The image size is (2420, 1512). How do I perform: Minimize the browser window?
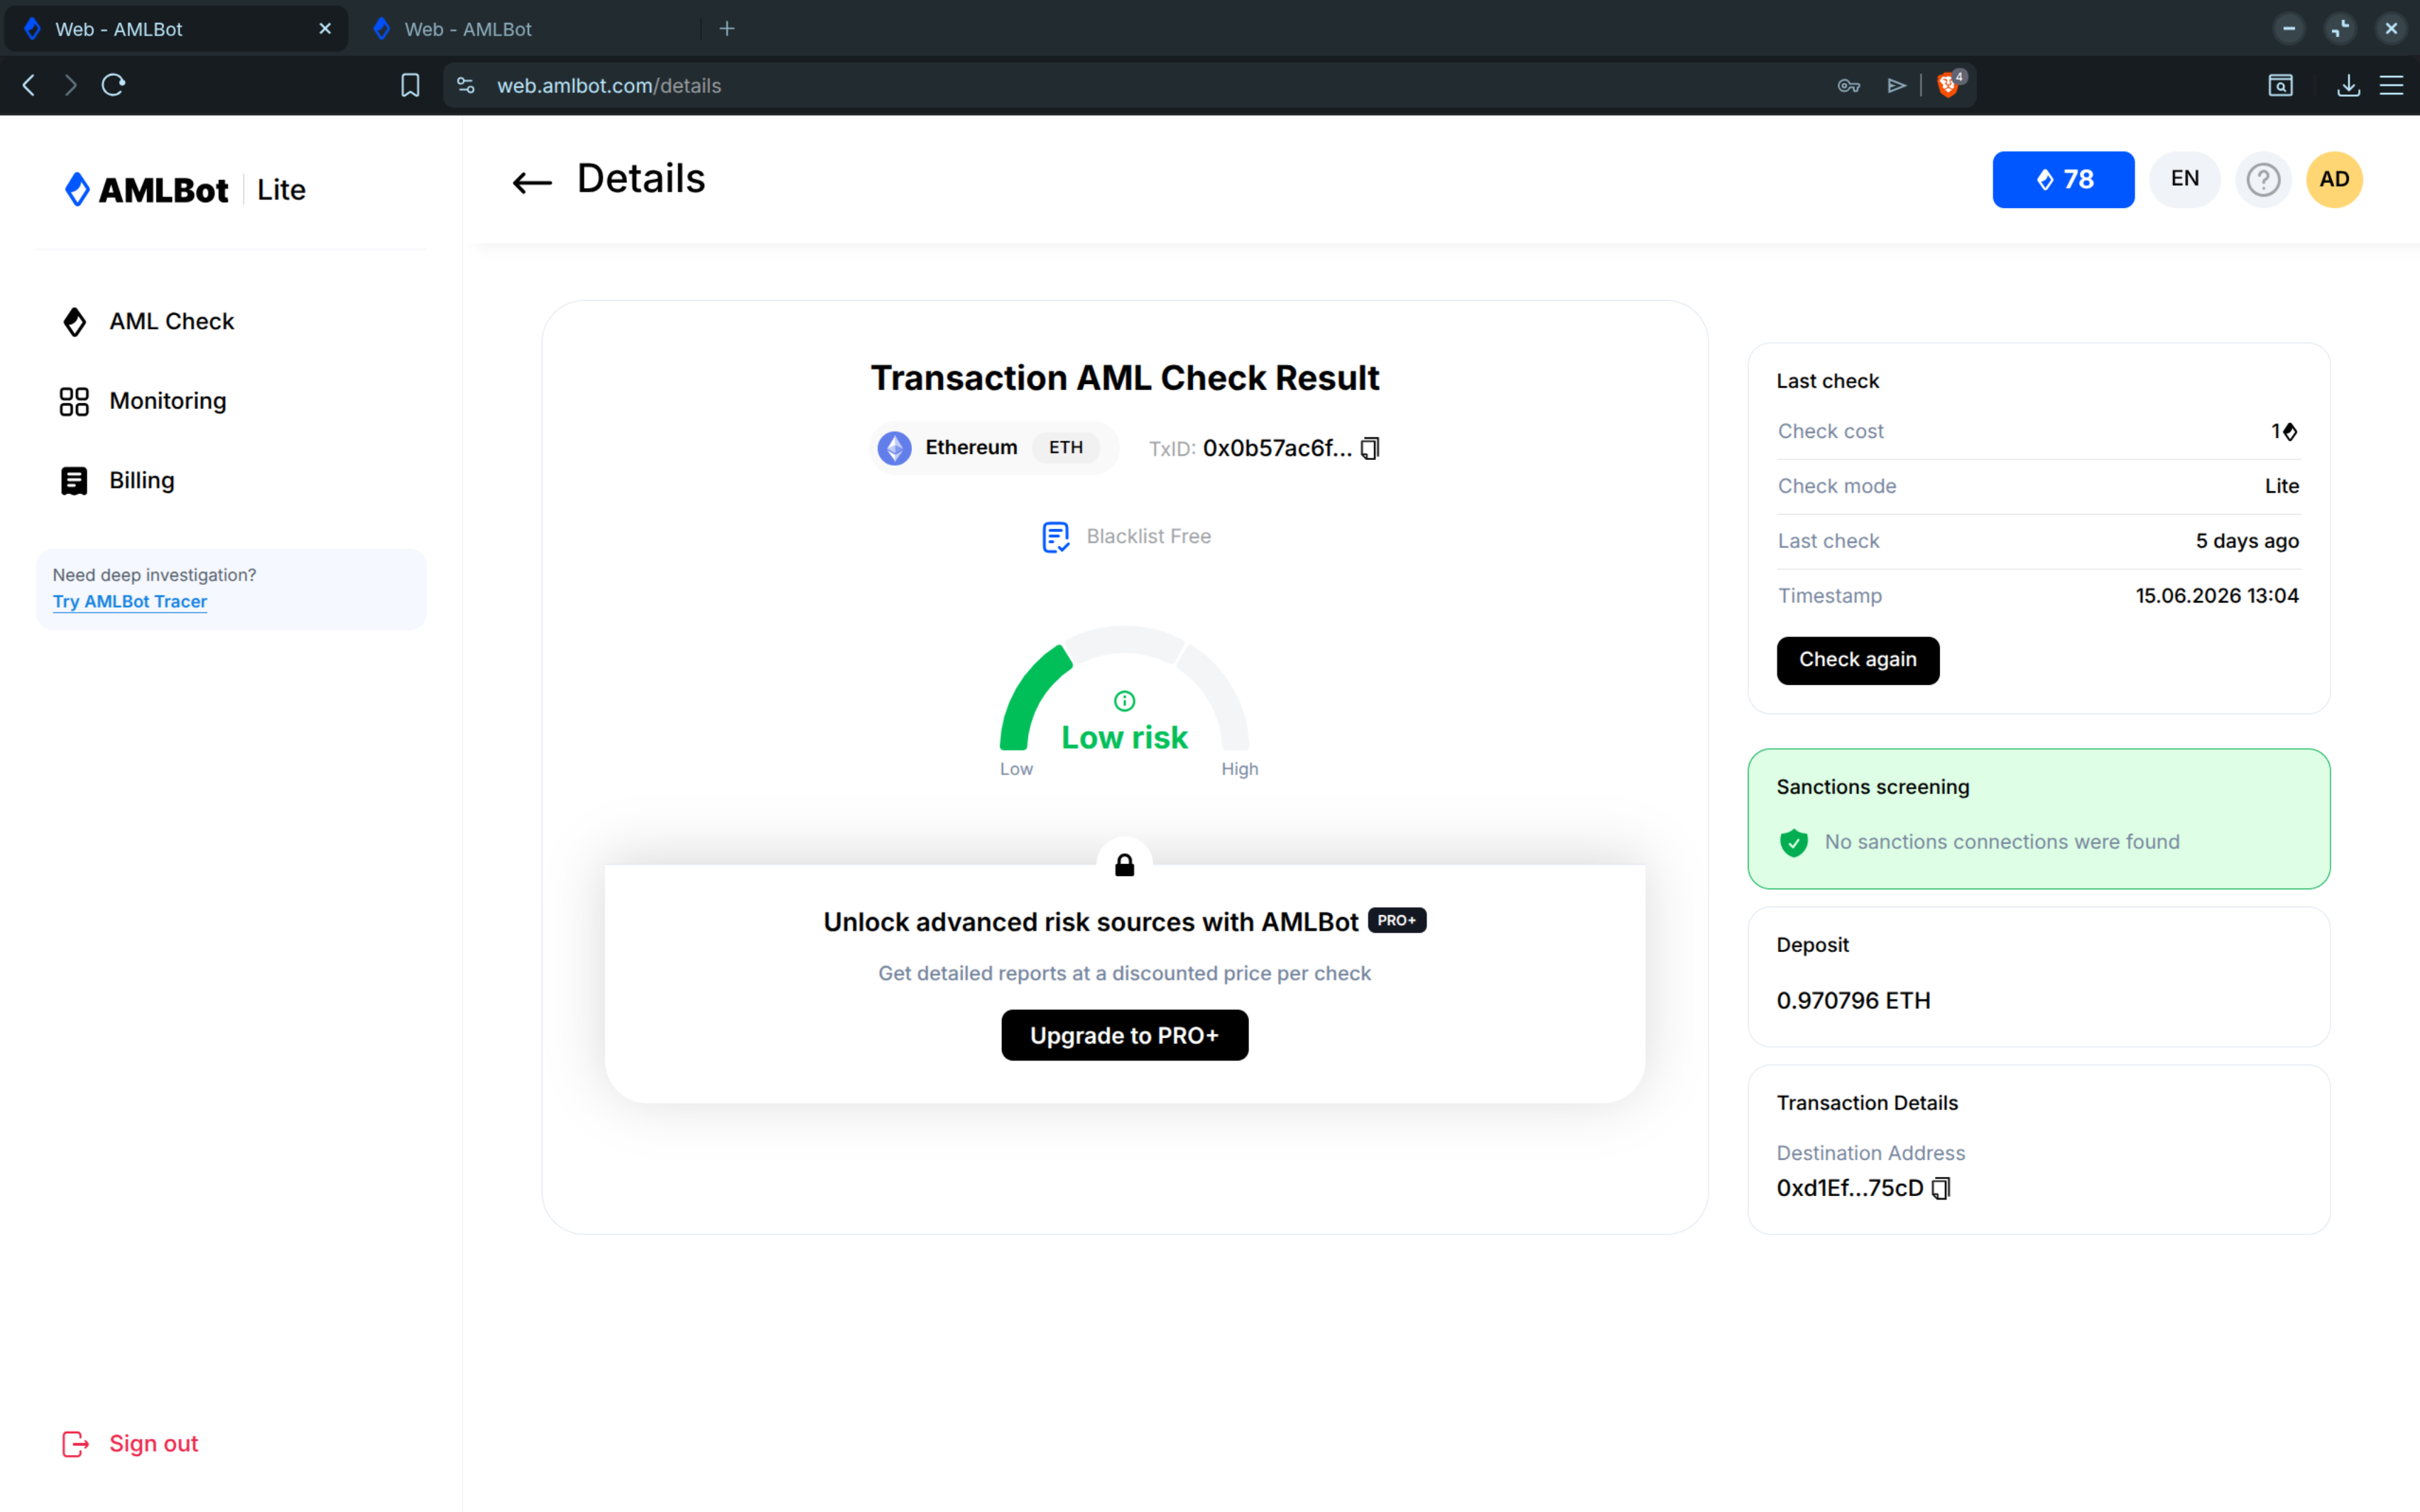pos(2288,29)
